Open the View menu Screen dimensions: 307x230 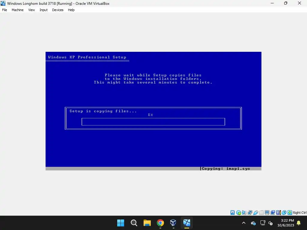pos(31,10)
